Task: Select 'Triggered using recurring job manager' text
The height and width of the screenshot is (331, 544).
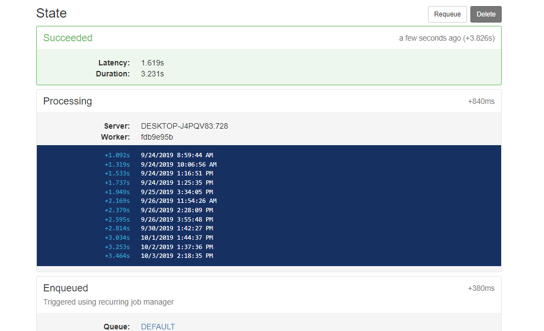Action: [108, 302]
